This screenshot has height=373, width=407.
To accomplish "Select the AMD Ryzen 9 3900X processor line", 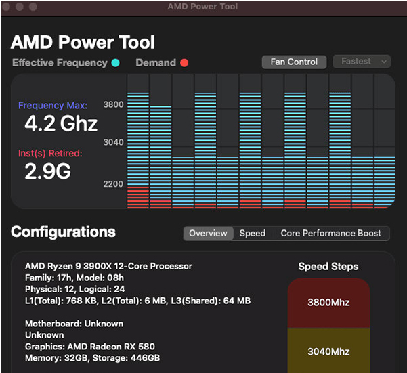I will pyautogui.click(x=108, y=266).
